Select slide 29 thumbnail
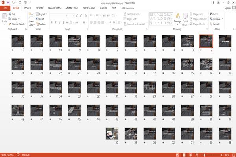Screen dimensions: 236x157 pos(150,87)
